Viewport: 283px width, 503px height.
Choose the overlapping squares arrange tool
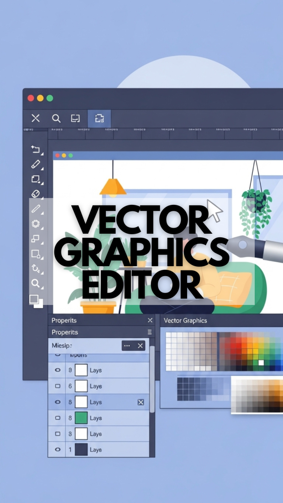pyautogui.click(x=36, y=239)
